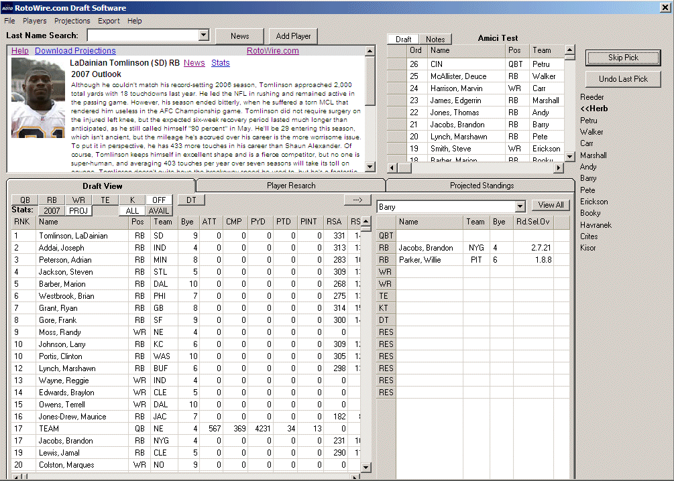This screenshot has height=481, width=674.
Task: Click the arrow (-->) button
Action: point(357,200)
